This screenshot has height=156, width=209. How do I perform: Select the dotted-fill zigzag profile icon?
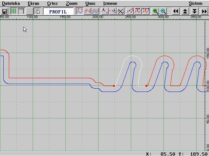coord(96,11)
